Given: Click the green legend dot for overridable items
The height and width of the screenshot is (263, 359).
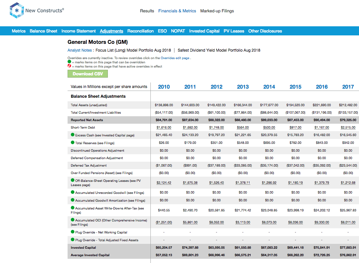Looking at the screenshot, I should click(70, 62).
